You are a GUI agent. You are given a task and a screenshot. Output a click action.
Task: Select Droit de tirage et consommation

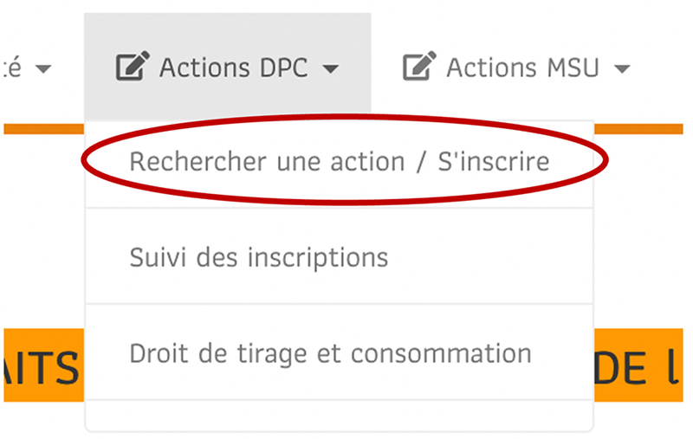point(339,353)
